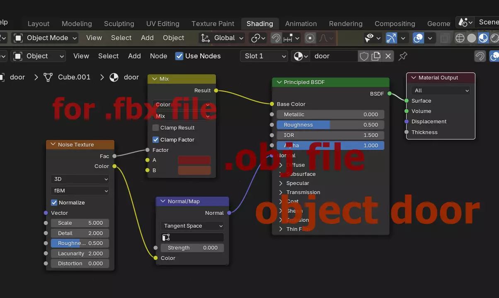Collapse the Noise Texture node
This screenshot has width=499, height=298.
tap(53, 145)
